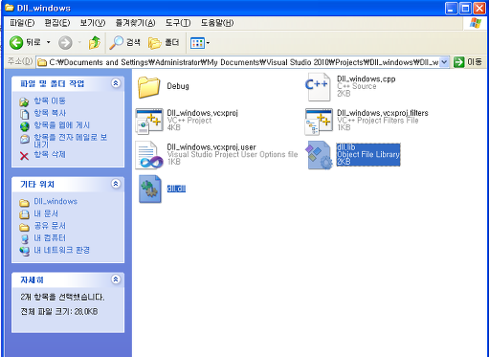This screenshot has height=357, width=489.
Task: Click 항목을 웹에 게시 link
Action: (62, 125)
